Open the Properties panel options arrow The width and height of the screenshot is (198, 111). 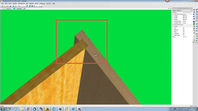coord(188,8)
